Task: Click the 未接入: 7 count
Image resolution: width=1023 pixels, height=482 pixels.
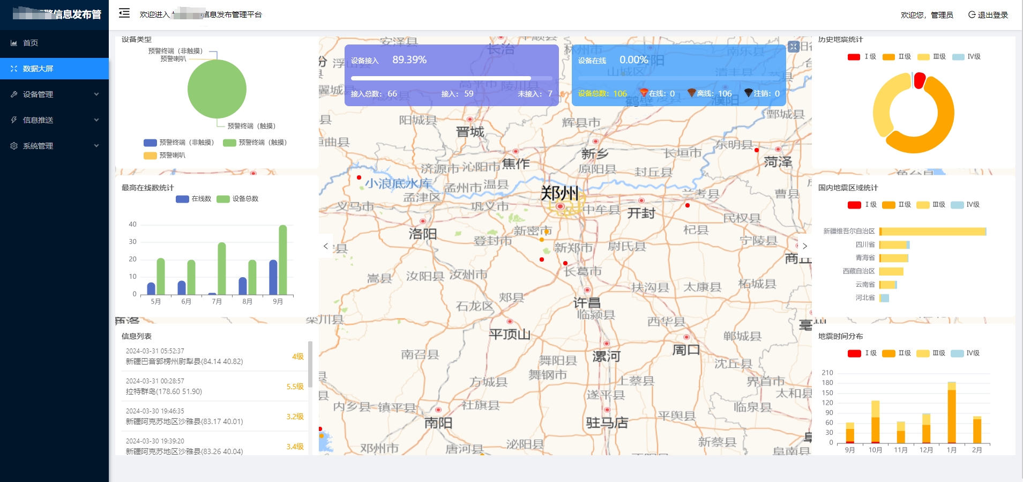Action: click(535, 94)
